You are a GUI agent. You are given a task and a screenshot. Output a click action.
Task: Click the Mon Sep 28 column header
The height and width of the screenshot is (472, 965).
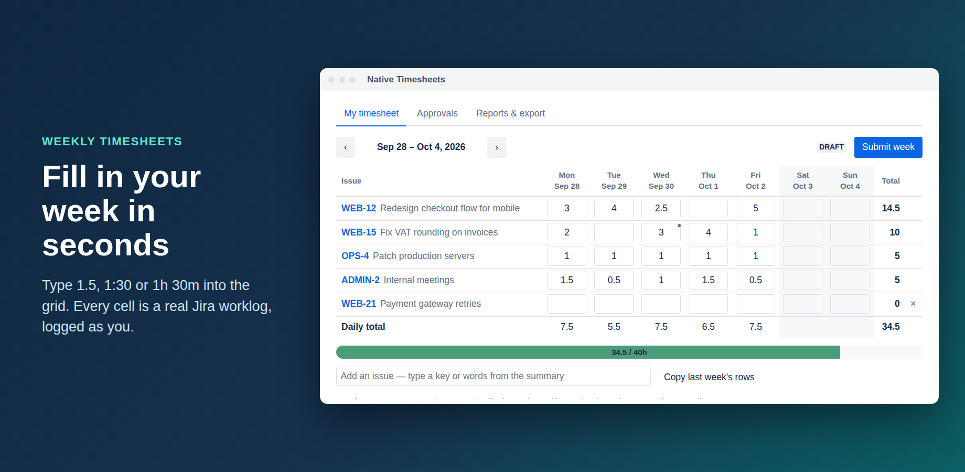566,180
